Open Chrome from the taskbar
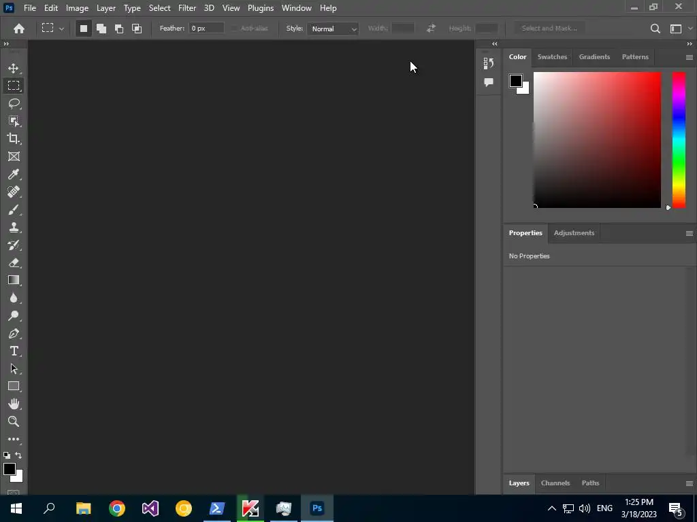Screen dimensions: 697x522 [117, 508]
